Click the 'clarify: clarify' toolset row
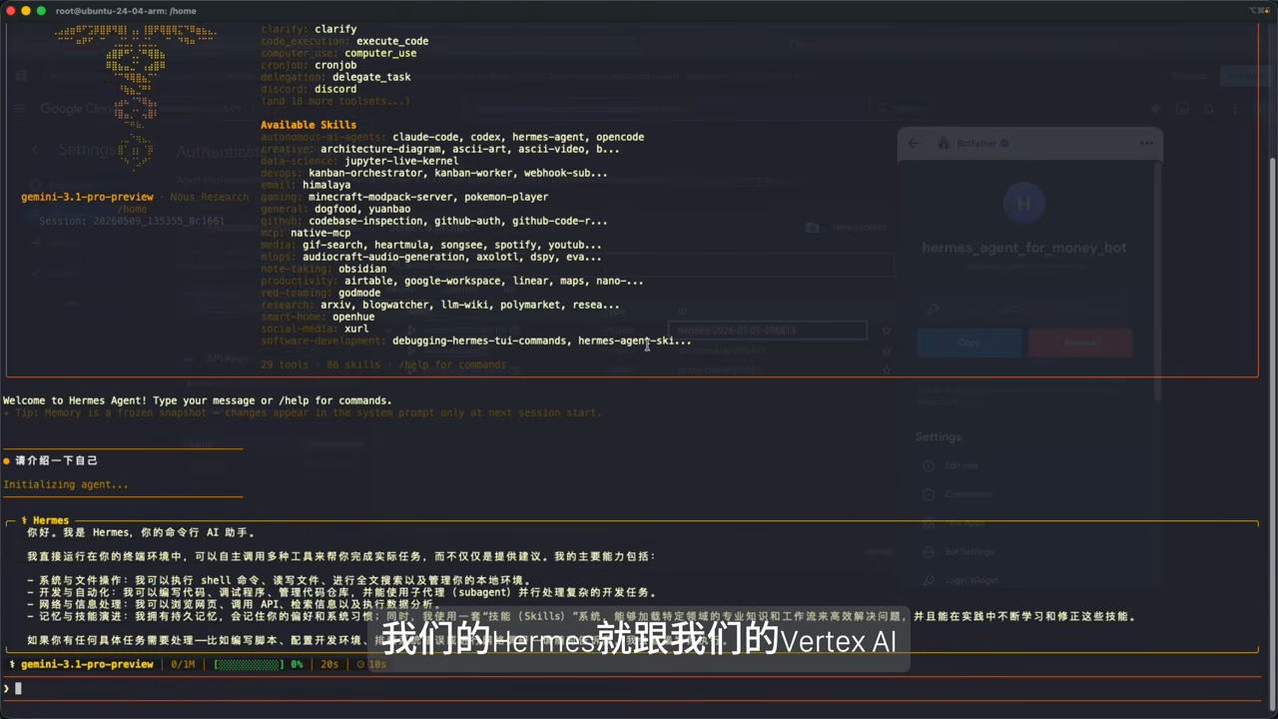Viewport: 1278px width, 719px height. click(x=309, y=29)
